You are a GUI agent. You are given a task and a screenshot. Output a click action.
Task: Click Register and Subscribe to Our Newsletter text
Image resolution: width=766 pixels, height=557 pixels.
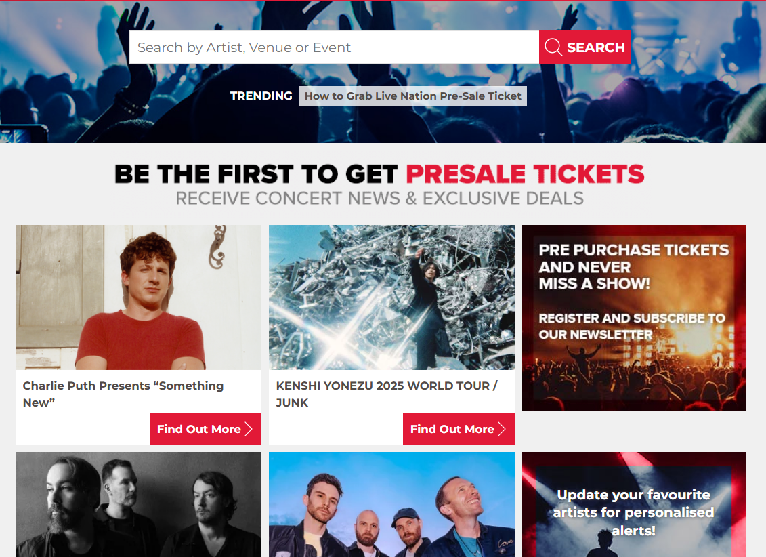point(632,327)
